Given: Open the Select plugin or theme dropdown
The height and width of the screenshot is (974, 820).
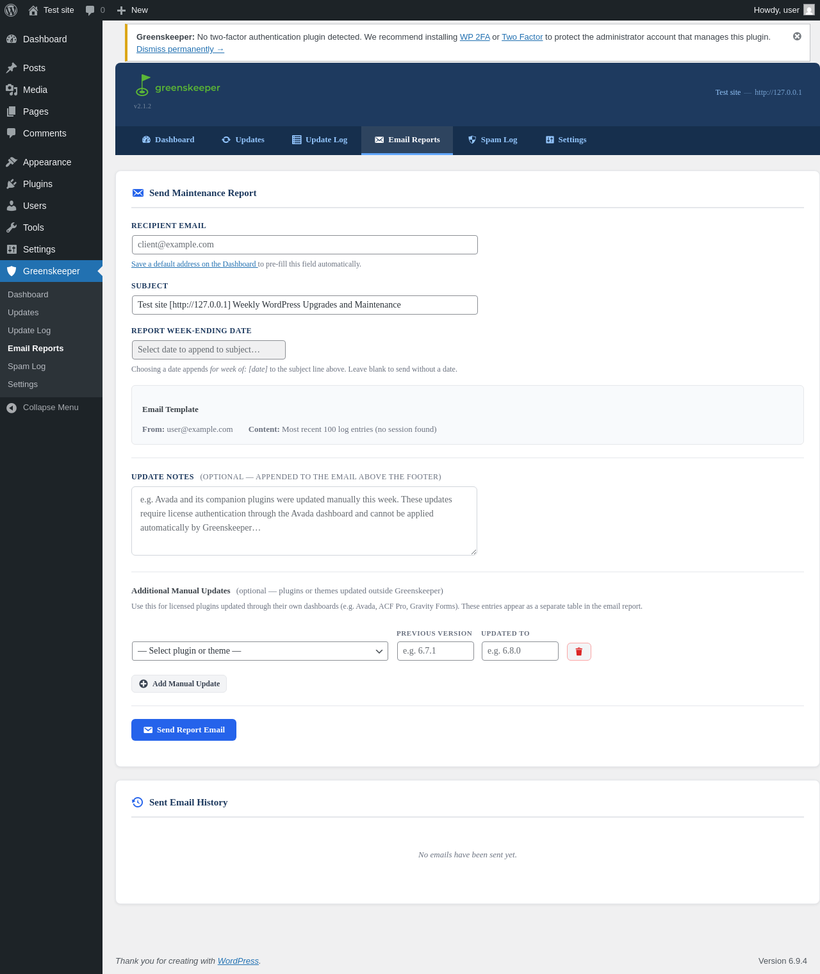Looking at the screenshot, I should point(260,651).
